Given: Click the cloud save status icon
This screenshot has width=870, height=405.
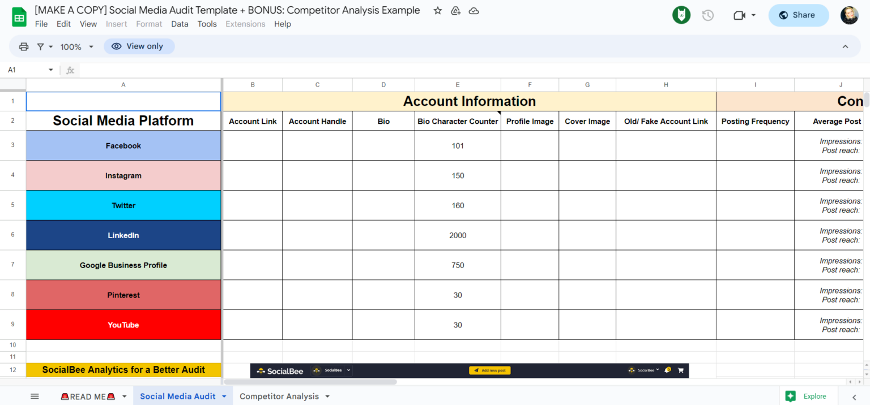Looking at the screenshot, I should click(474, 10).
